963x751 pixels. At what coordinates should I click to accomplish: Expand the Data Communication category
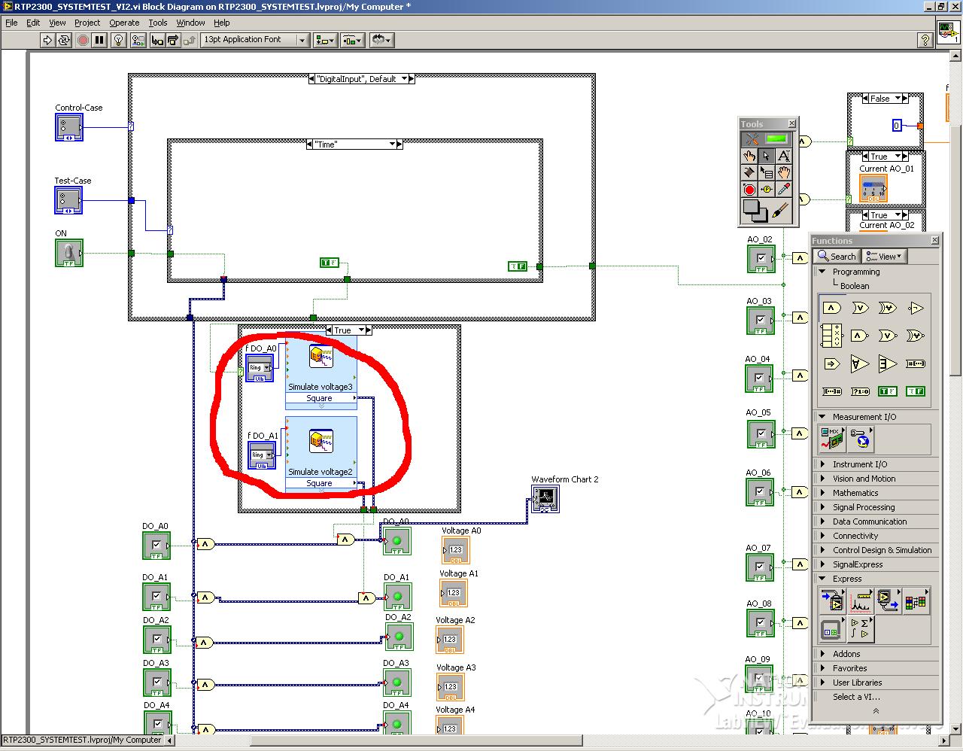(x=822, y=521)
